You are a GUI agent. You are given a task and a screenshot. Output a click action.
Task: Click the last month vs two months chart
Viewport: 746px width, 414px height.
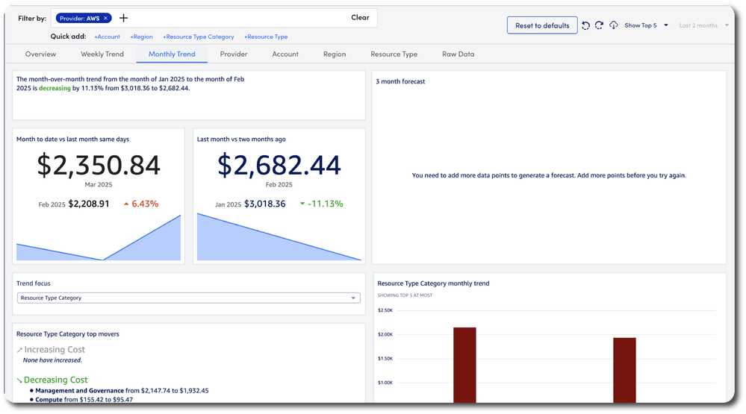[279, 236]
